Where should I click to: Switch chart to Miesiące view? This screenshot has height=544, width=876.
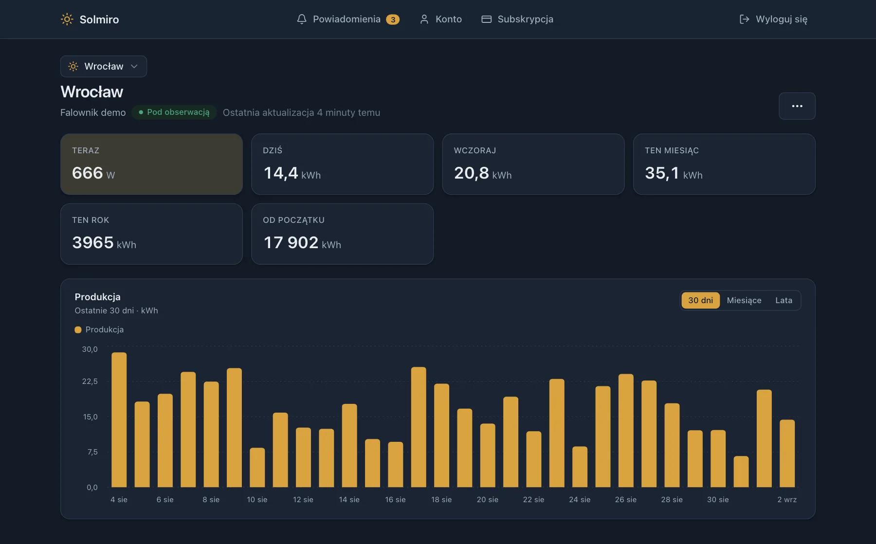744,300
